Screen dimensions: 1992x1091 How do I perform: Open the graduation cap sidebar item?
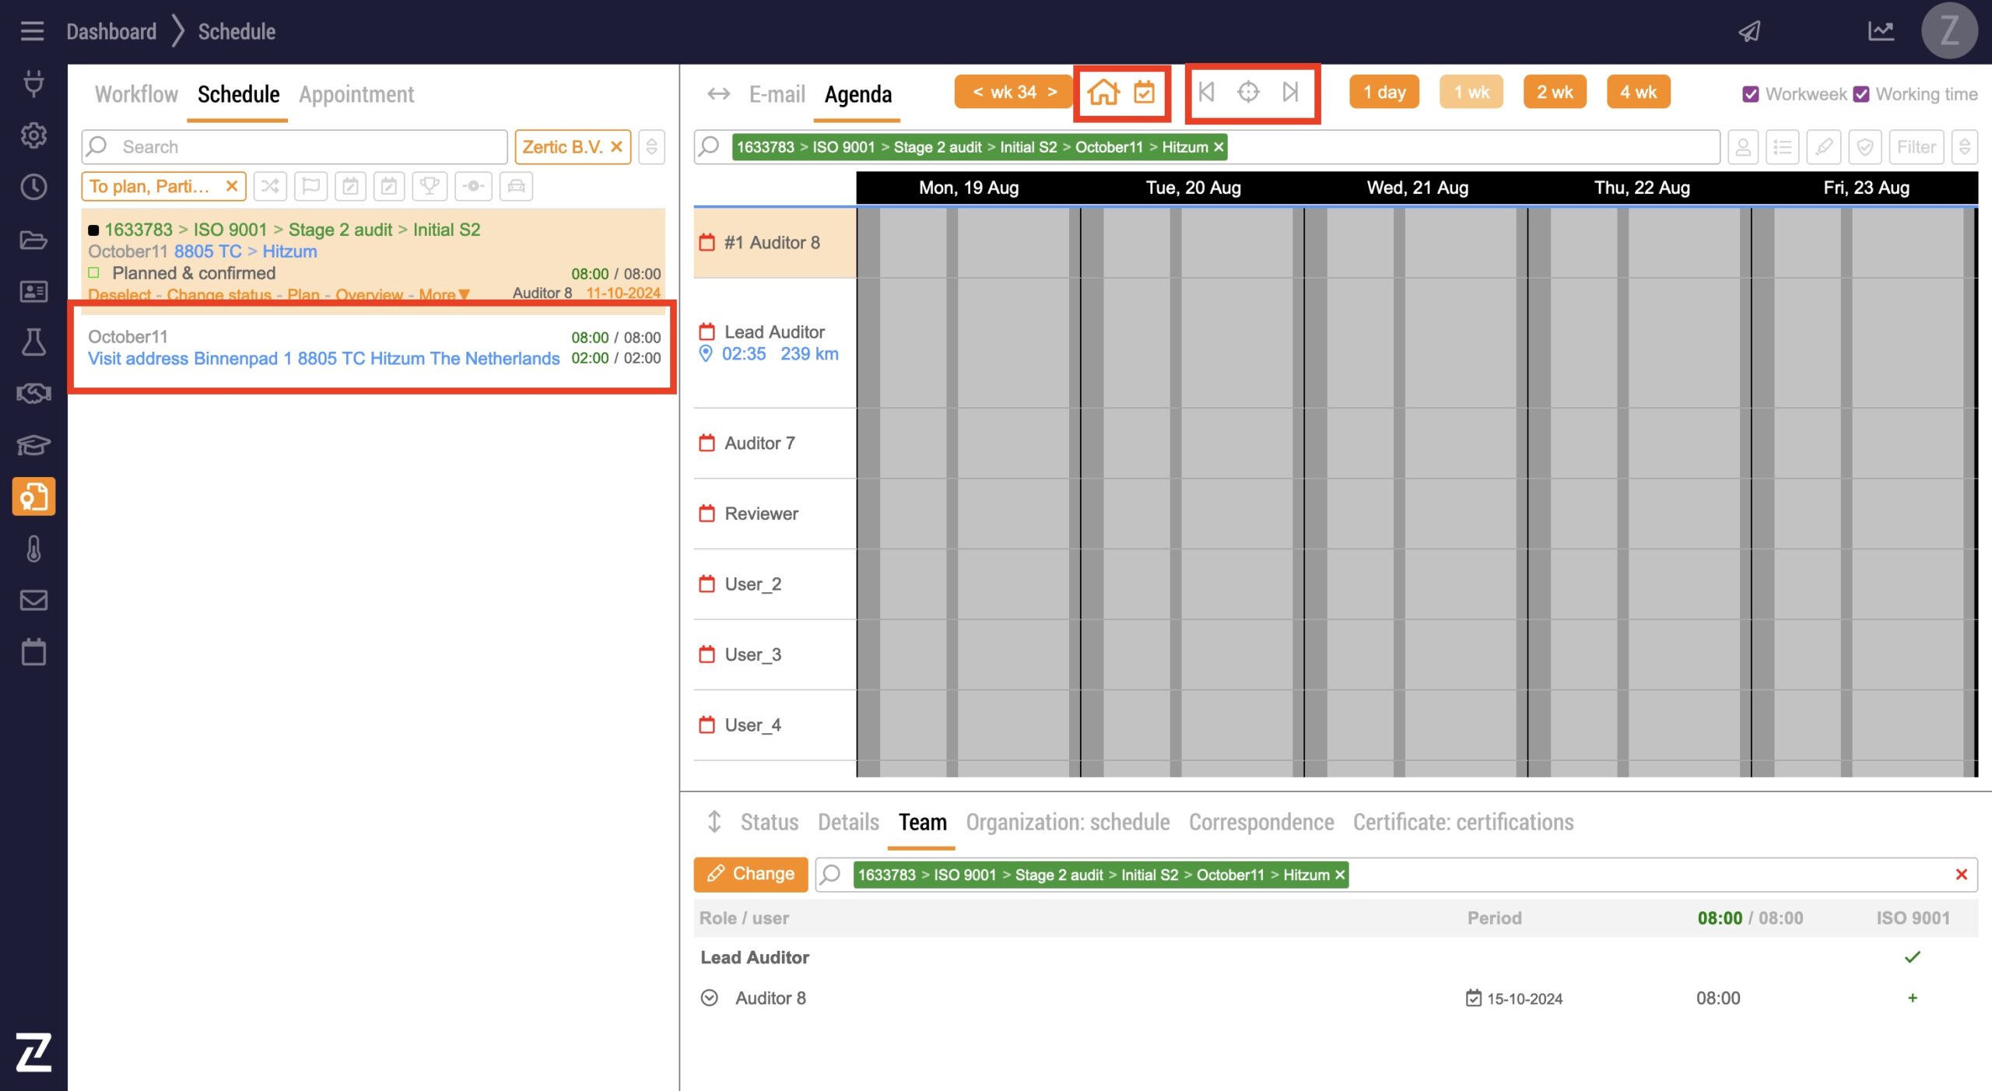(x=33, y=445)
